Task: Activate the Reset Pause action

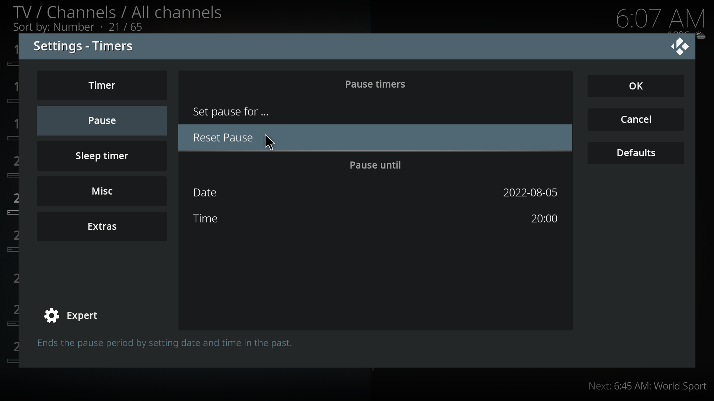Action: (x=223, y=138)
